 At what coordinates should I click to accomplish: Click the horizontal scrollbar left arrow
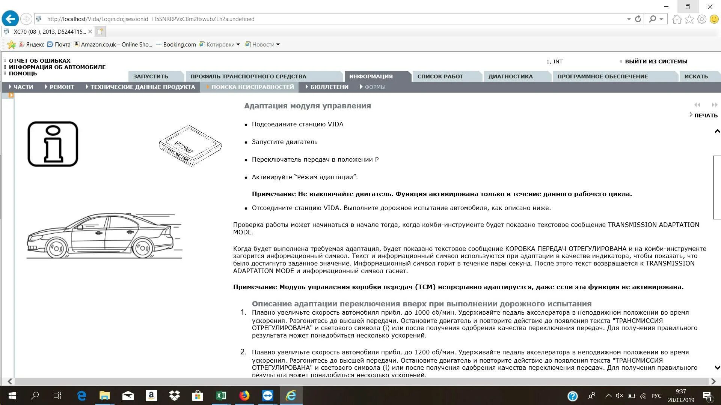tap(10, 381)
